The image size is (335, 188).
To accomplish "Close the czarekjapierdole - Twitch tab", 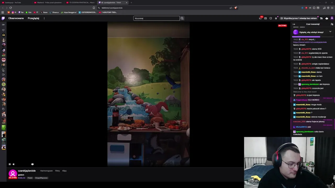I will pos(126,3).
